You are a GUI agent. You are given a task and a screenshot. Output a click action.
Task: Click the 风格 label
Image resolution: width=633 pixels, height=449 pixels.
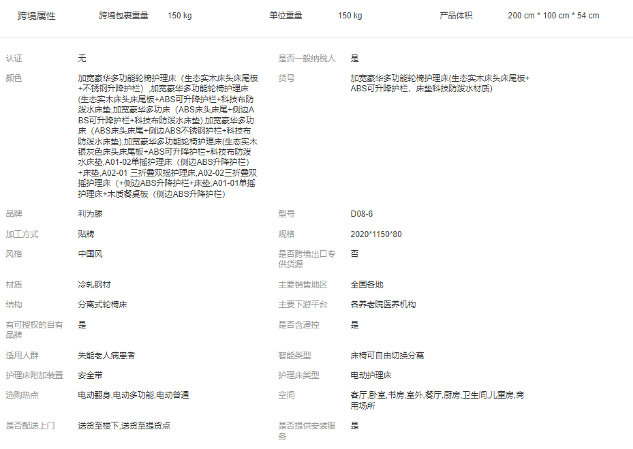click(14, 254)
